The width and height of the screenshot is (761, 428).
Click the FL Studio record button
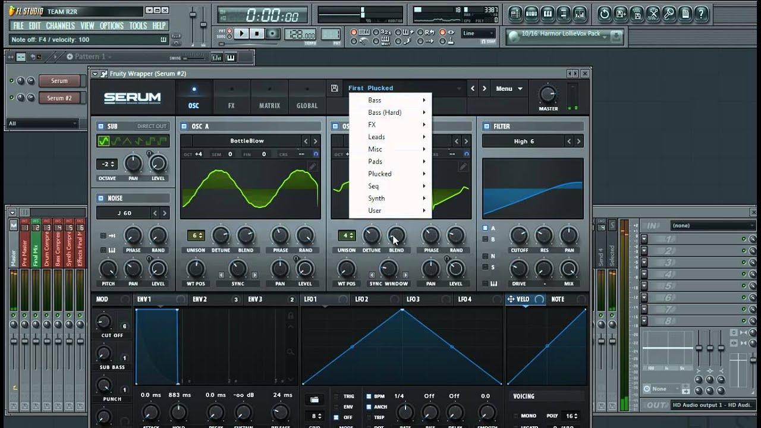point(273,34)
